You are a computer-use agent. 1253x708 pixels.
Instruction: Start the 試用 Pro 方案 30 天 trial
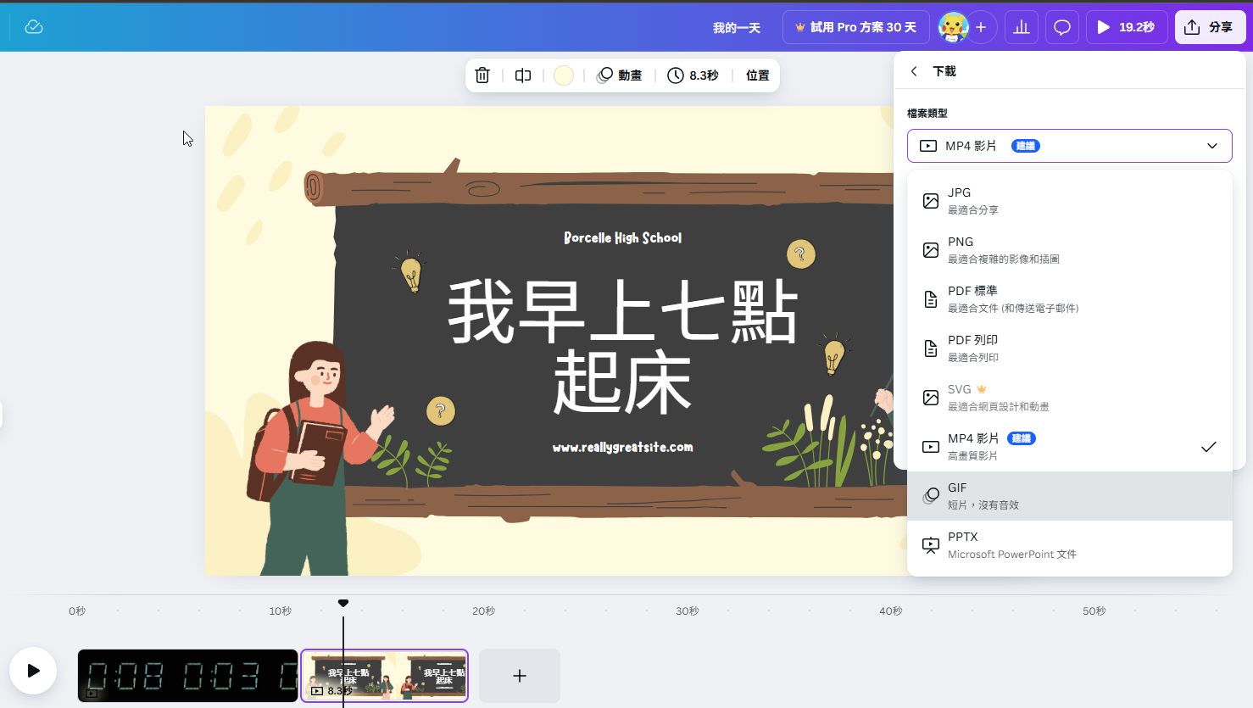pyautogui.click(x=855, y=26)
